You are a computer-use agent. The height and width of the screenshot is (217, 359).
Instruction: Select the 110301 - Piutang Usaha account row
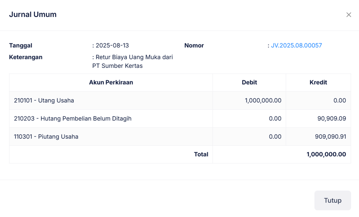[x=46, y=137]
